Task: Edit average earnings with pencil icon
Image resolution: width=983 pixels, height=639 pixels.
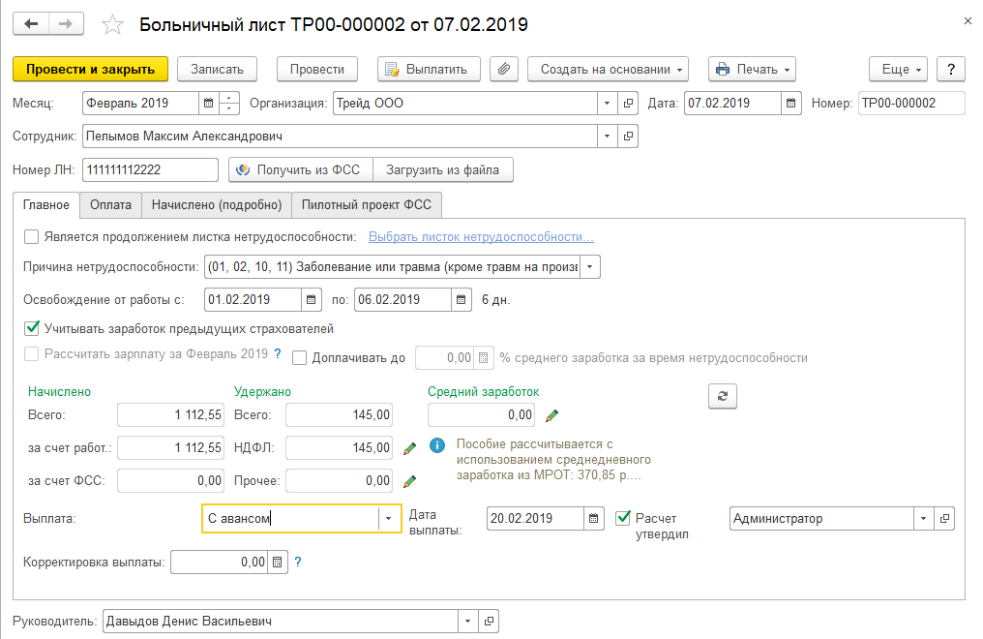Action: 552,415
